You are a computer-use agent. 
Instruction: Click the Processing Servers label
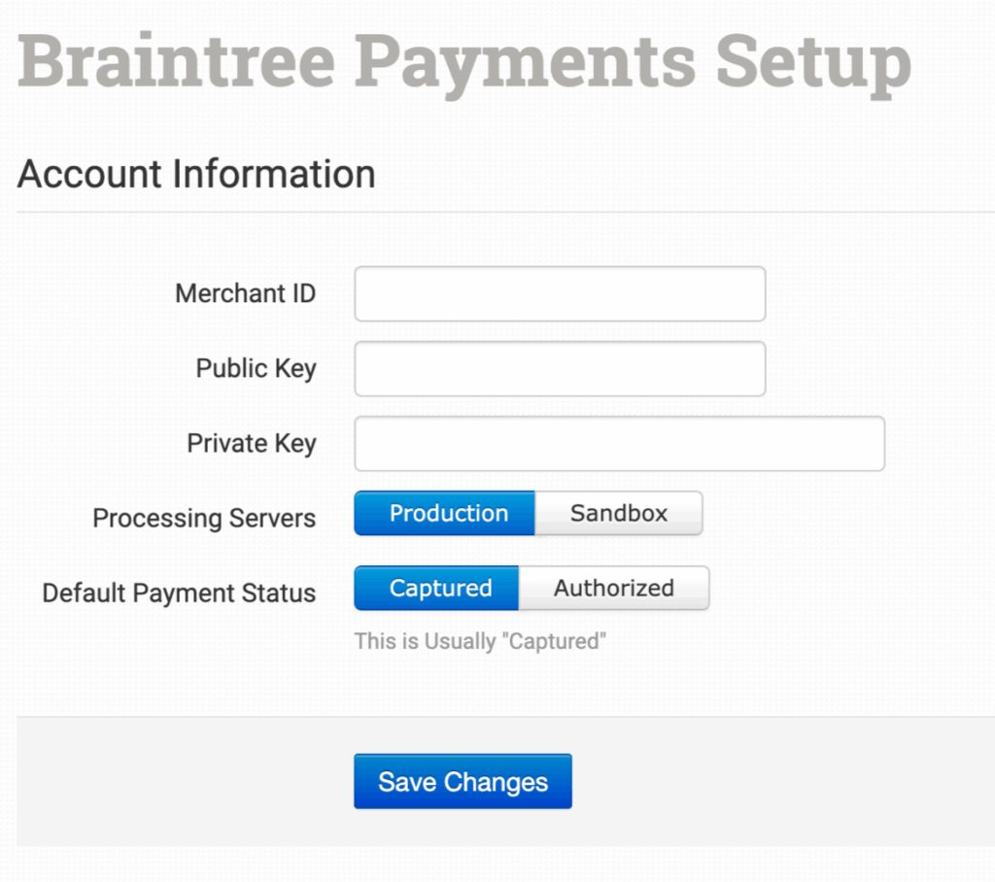pyautogui.click(x=204, y=518)
